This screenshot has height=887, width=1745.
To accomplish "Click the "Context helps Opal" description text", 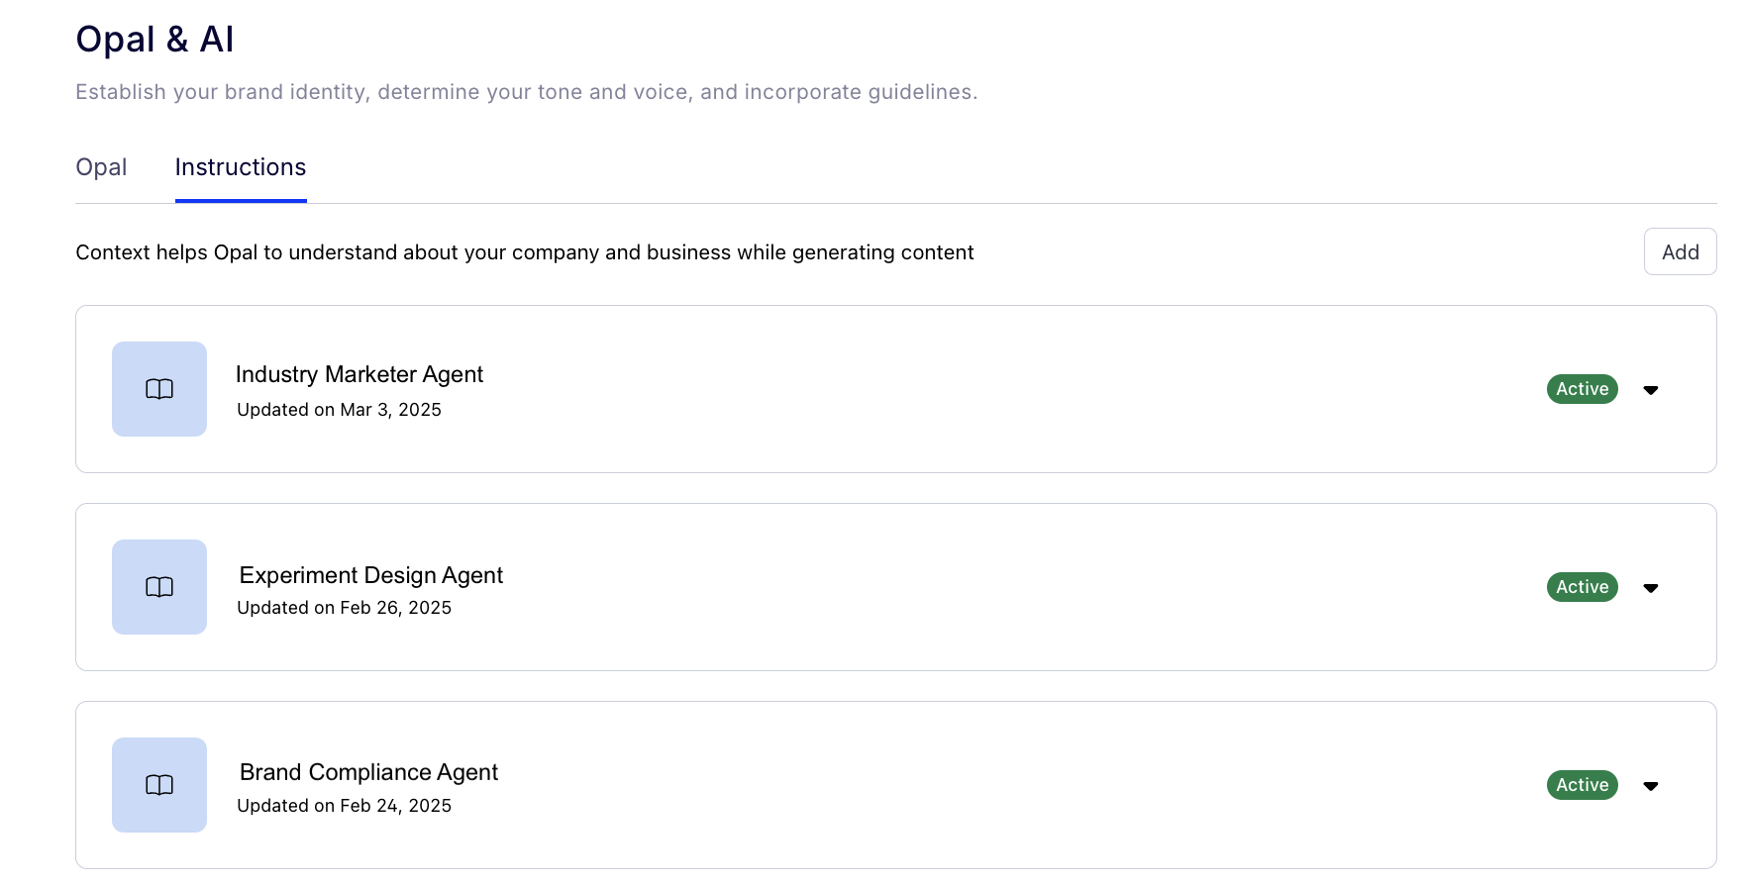I will pyautogui.click(x=524, y=252).
